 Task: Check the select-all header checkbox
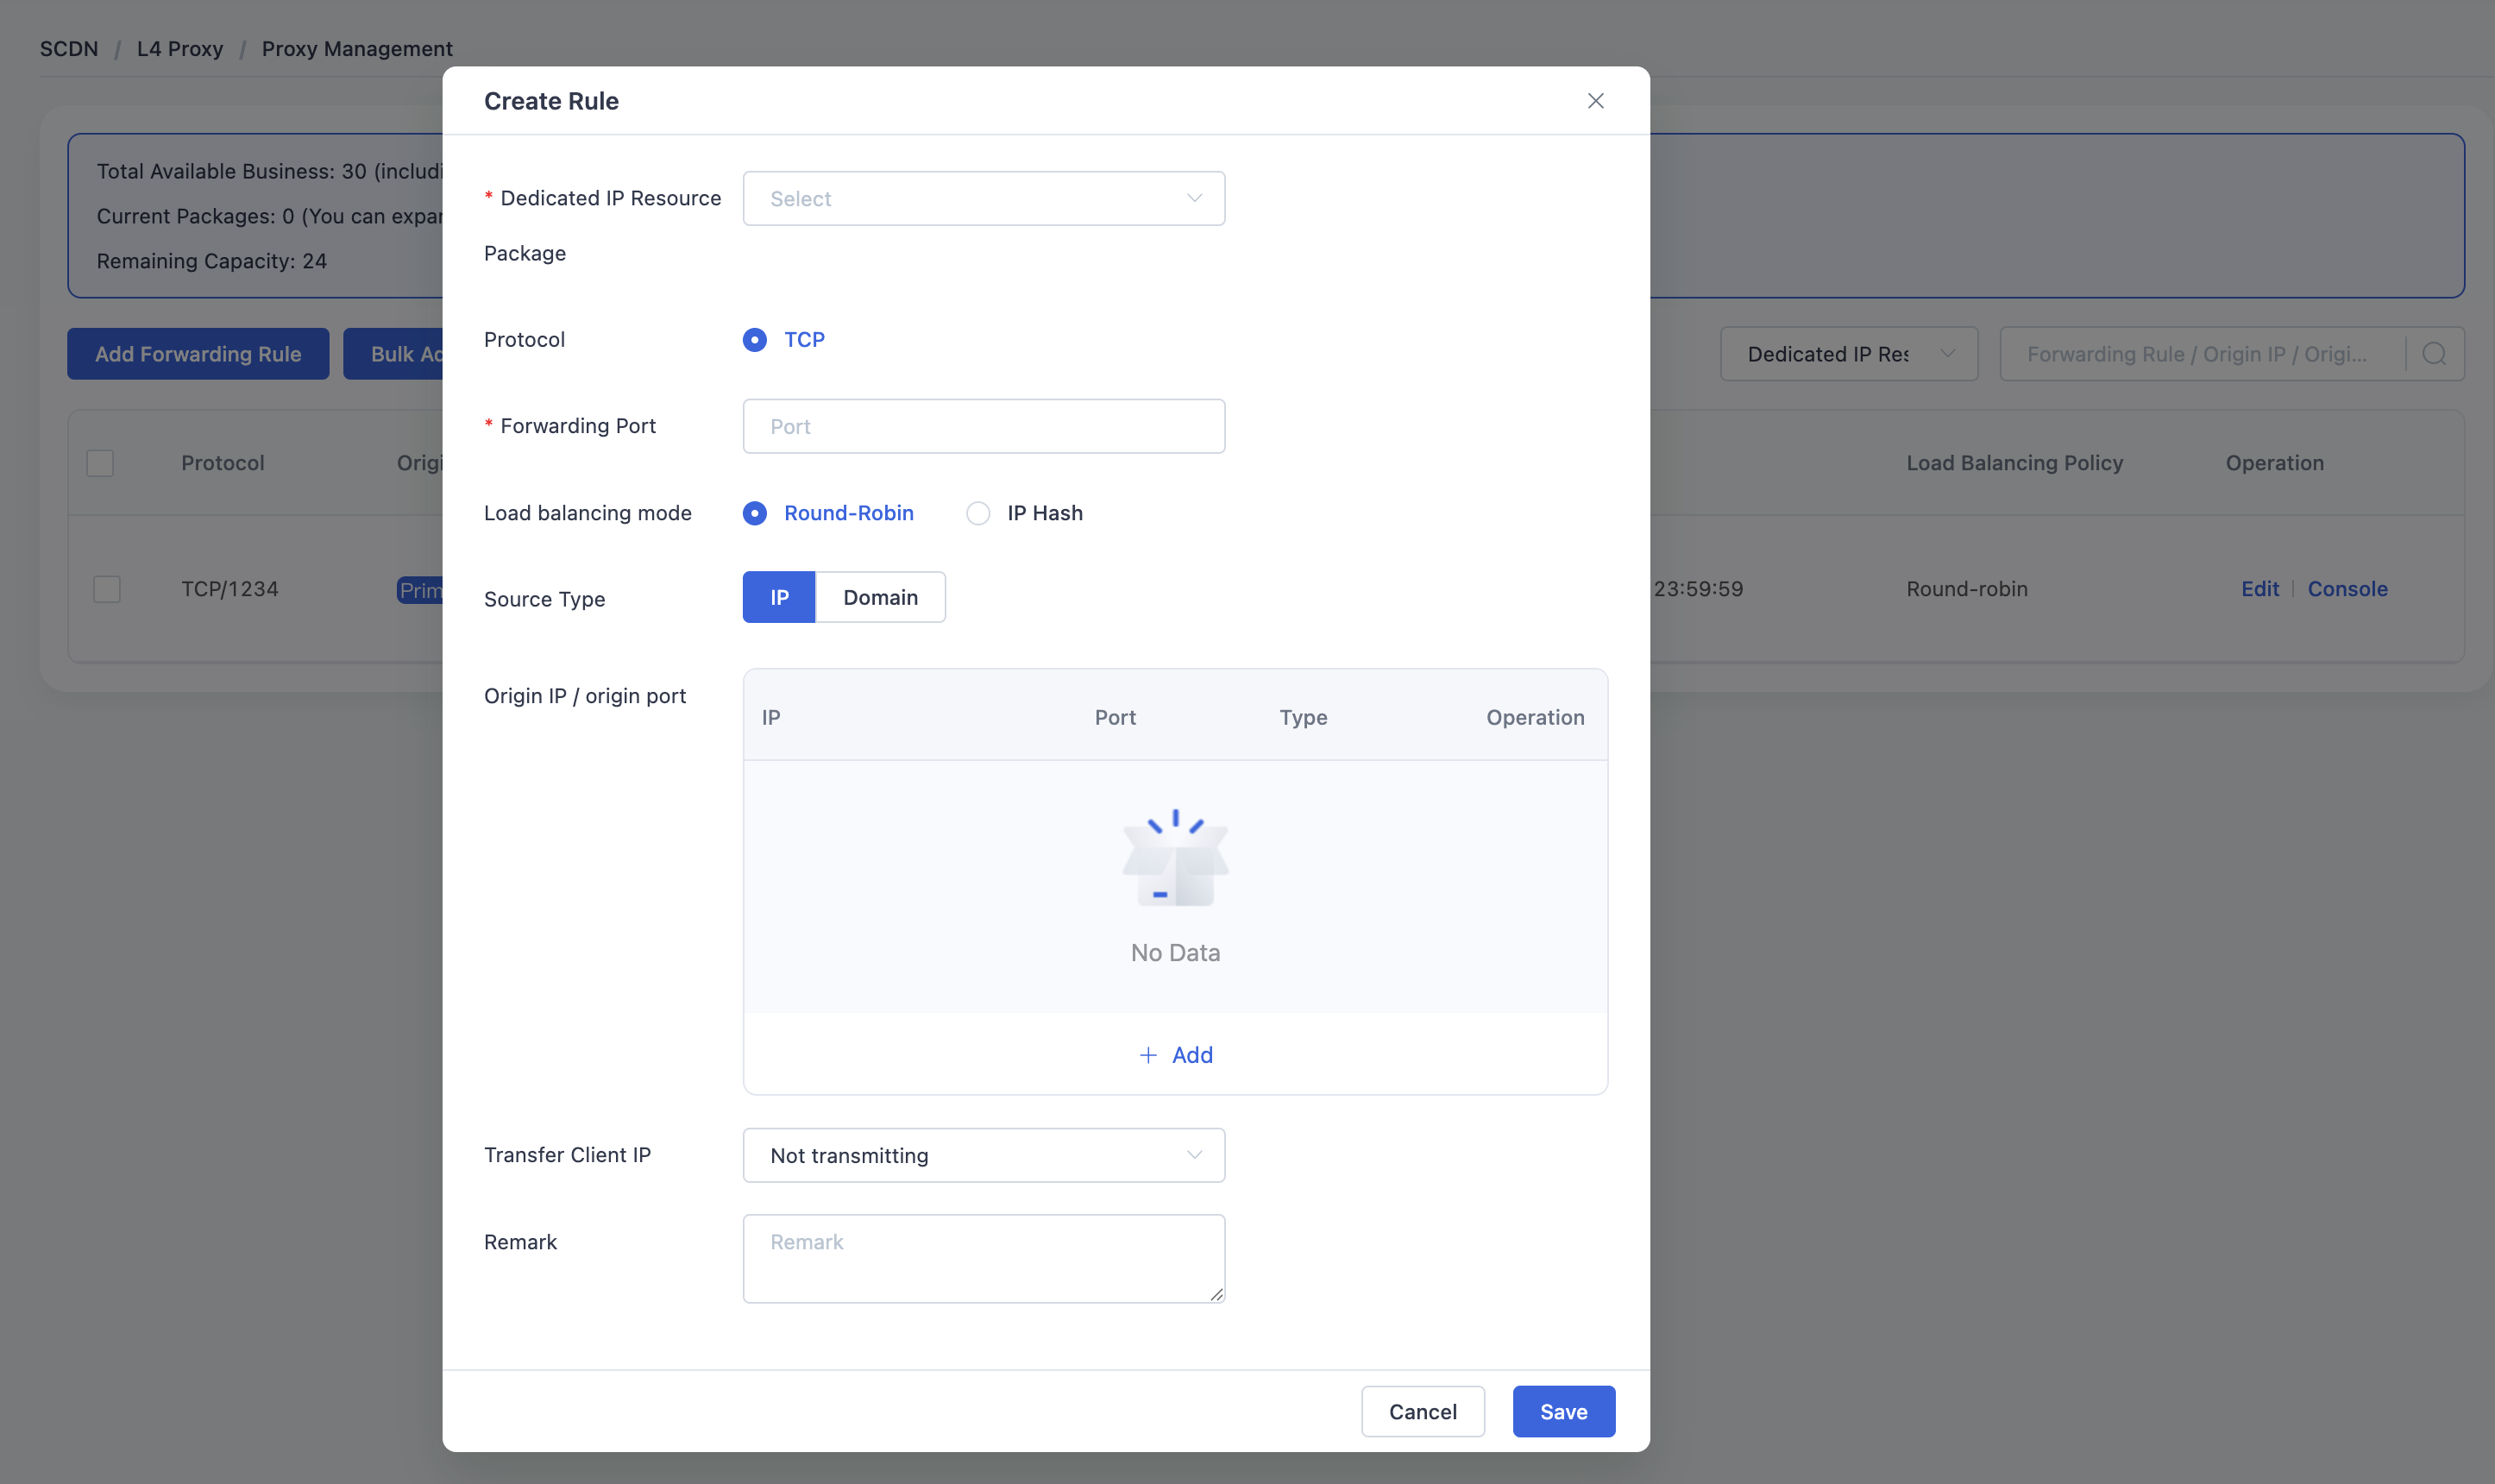click(x=100, y=463)
